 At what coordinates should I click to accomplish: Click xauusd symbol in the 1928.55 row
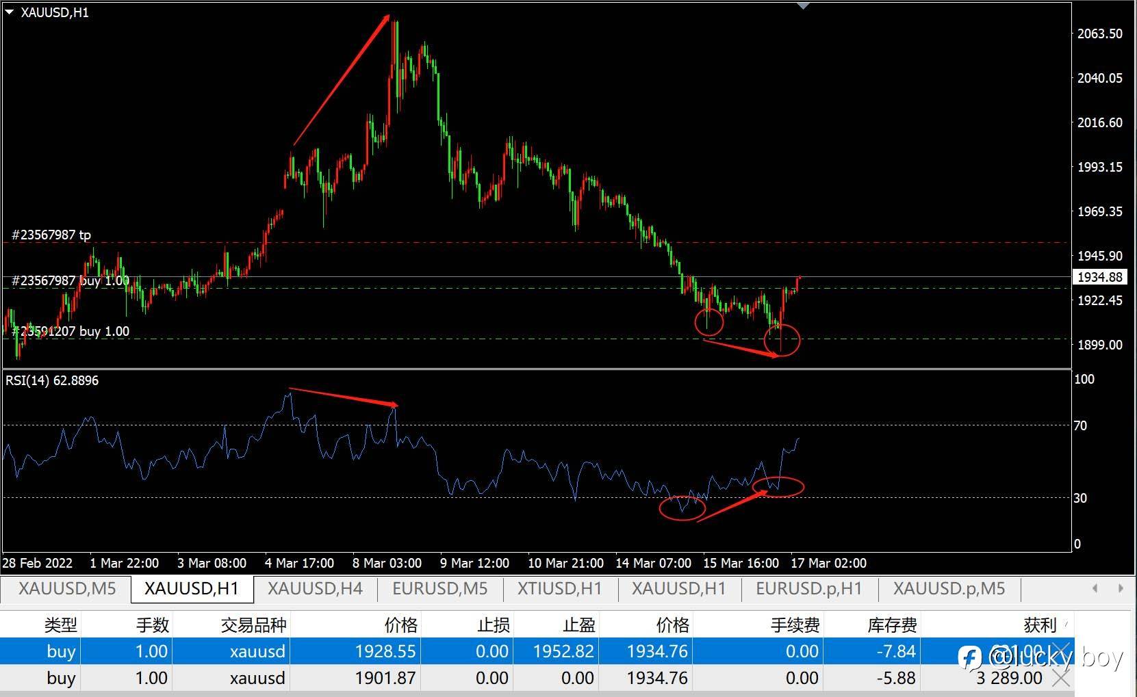click(257, 651)
